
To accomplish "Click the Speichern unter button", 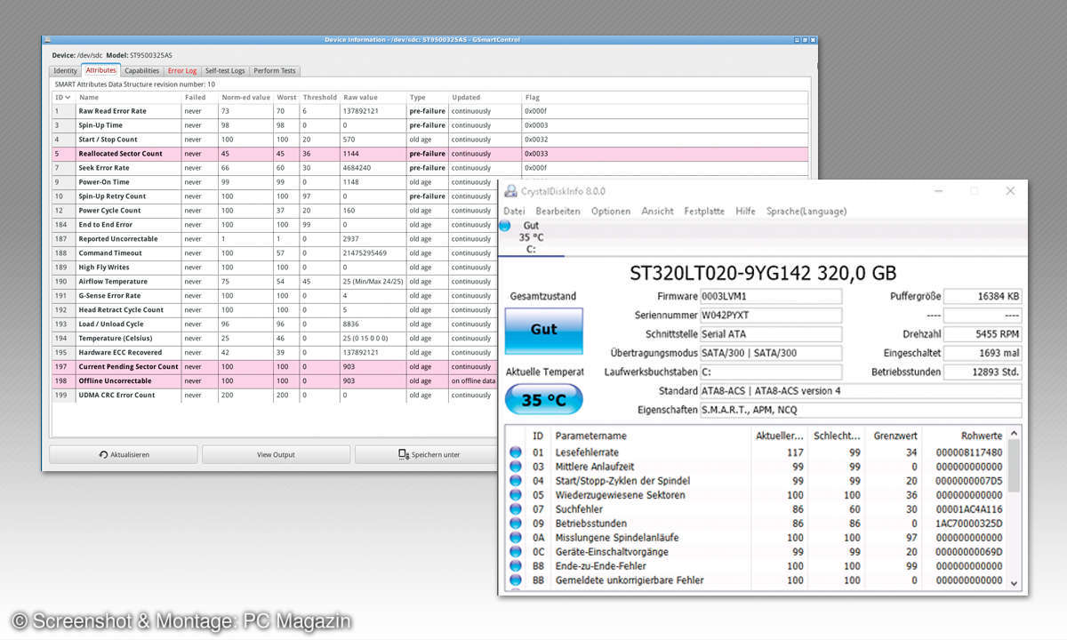I will pyautogui.click(x=428, y=454).
